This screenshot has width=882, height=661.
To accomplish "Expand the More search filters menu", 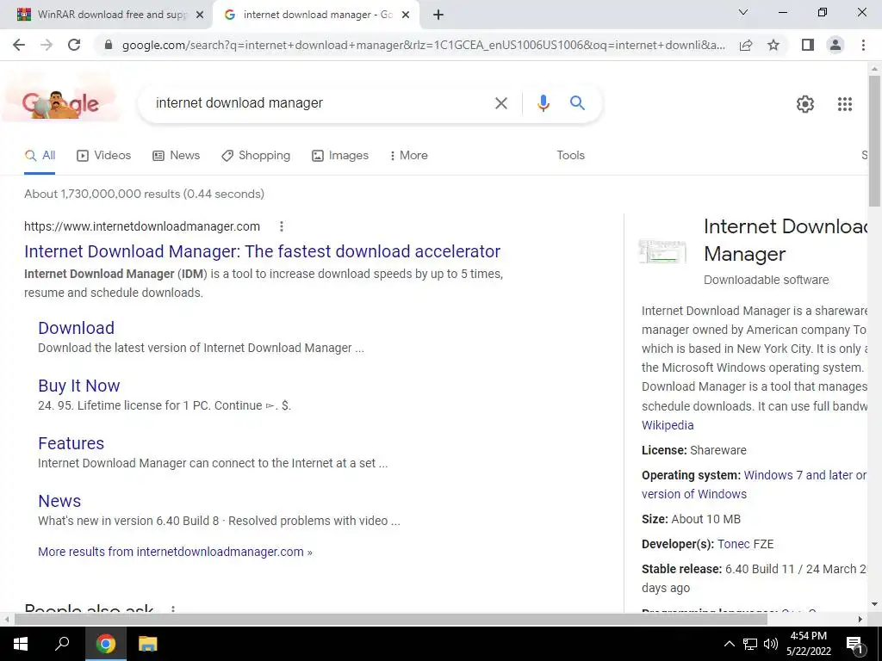I will click(x=409, y=155).
